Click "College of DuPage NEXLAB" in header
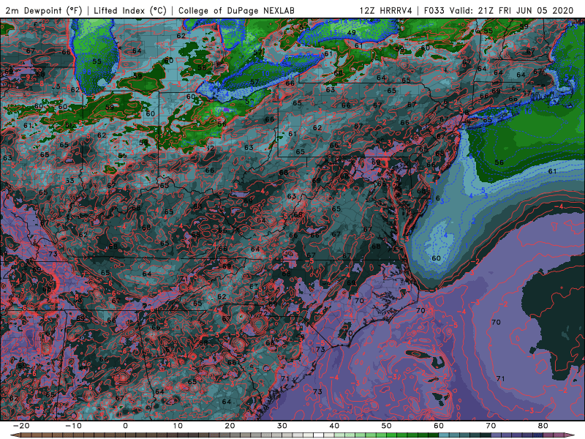 (x=236, y=10)
